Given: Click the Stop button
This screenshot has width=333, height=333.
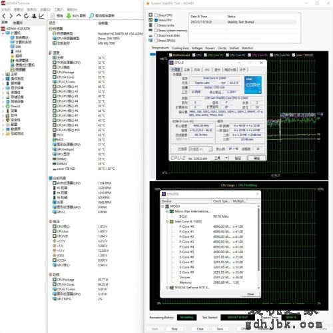Looking at the screenshot, I should click(174, 329).
